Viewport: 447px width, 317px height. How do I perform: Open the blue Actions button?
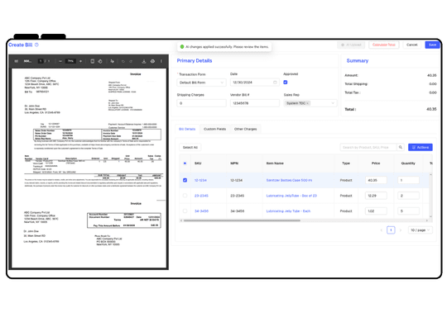pos(421,147)
